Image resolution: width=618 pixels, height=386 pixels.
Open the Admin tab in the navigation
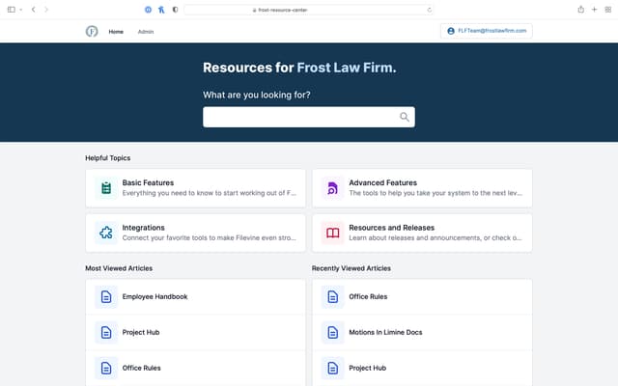(146, 32)
